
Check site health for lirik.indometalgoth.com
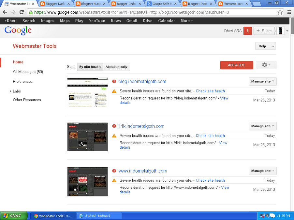click(x=210, y=136)
